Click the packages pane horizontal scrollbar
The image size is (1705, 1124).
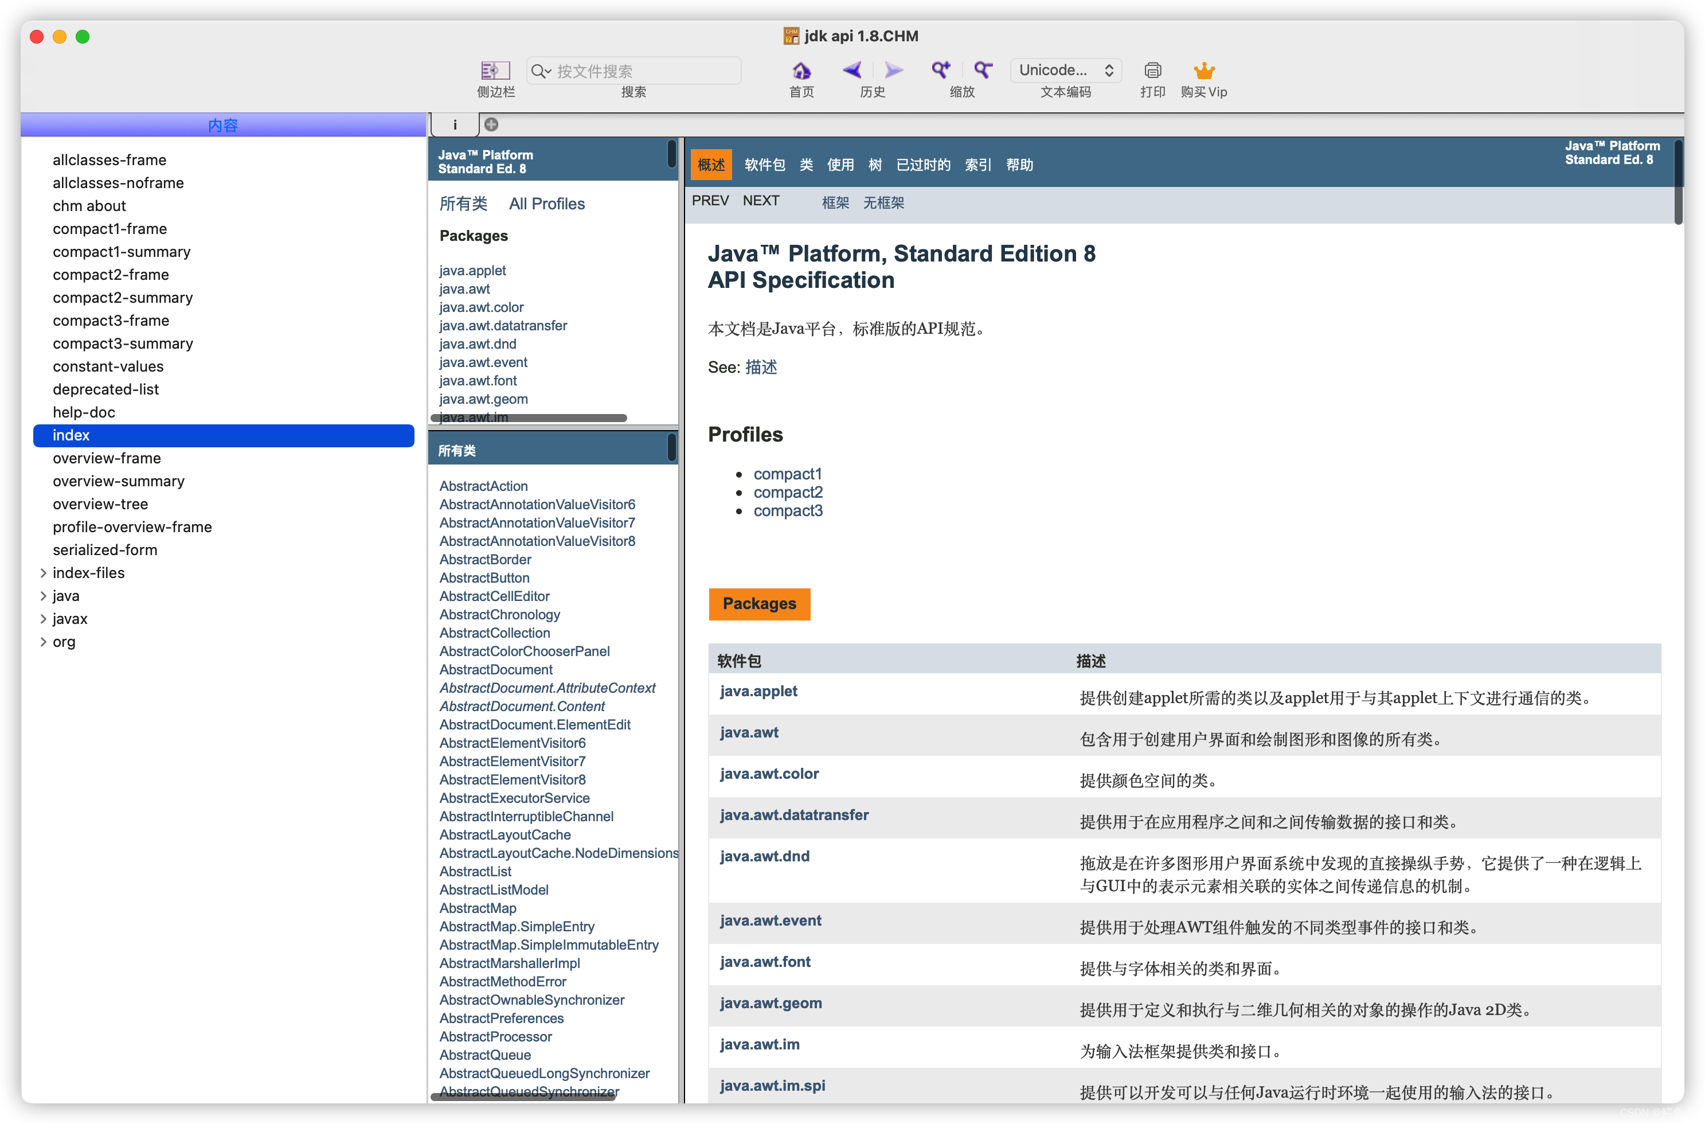pos(529,418)
